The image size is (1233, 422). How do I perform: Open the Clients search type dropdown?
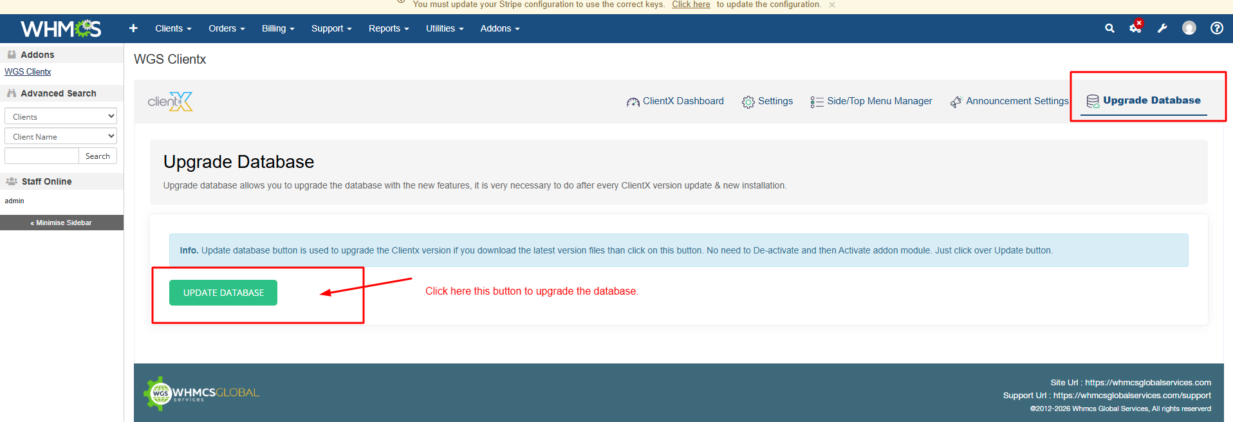tap(60, 116)
